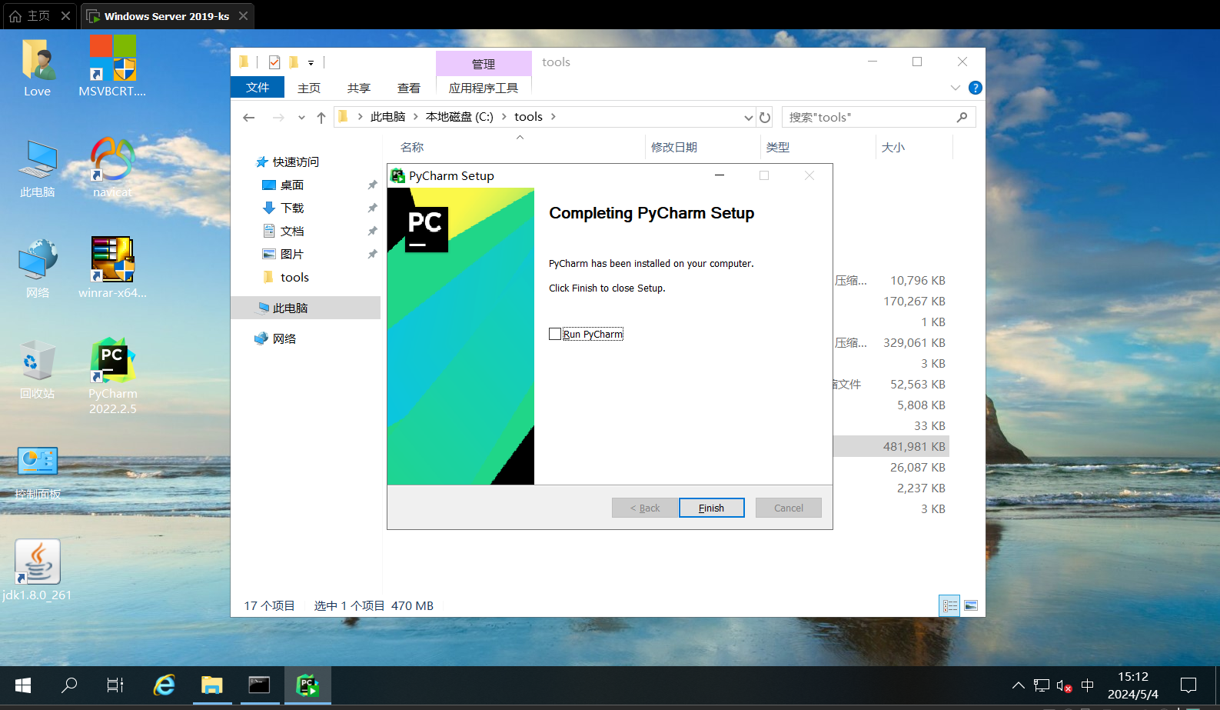Screen dimensions: 1220x710
Task: Click the 搜索"tools" search box
Action: click(869, 117)
